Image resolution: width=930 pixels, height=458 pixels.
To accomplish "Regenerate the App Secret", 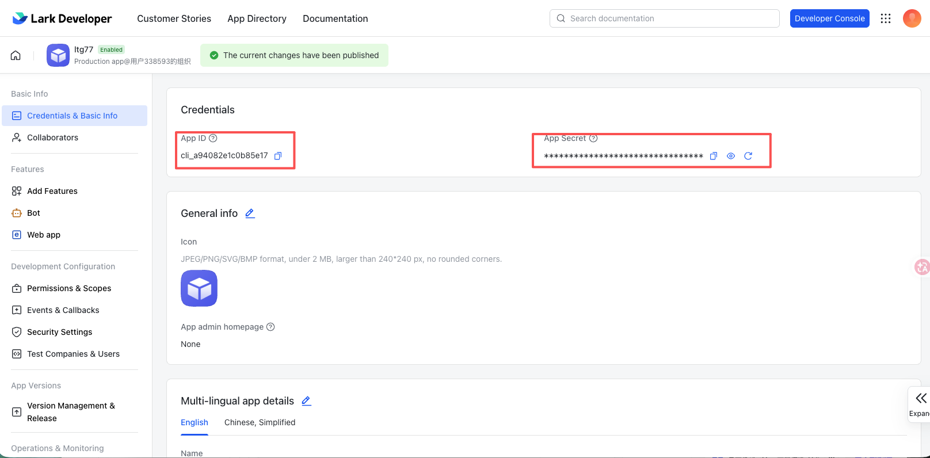I will click(748, 156).
